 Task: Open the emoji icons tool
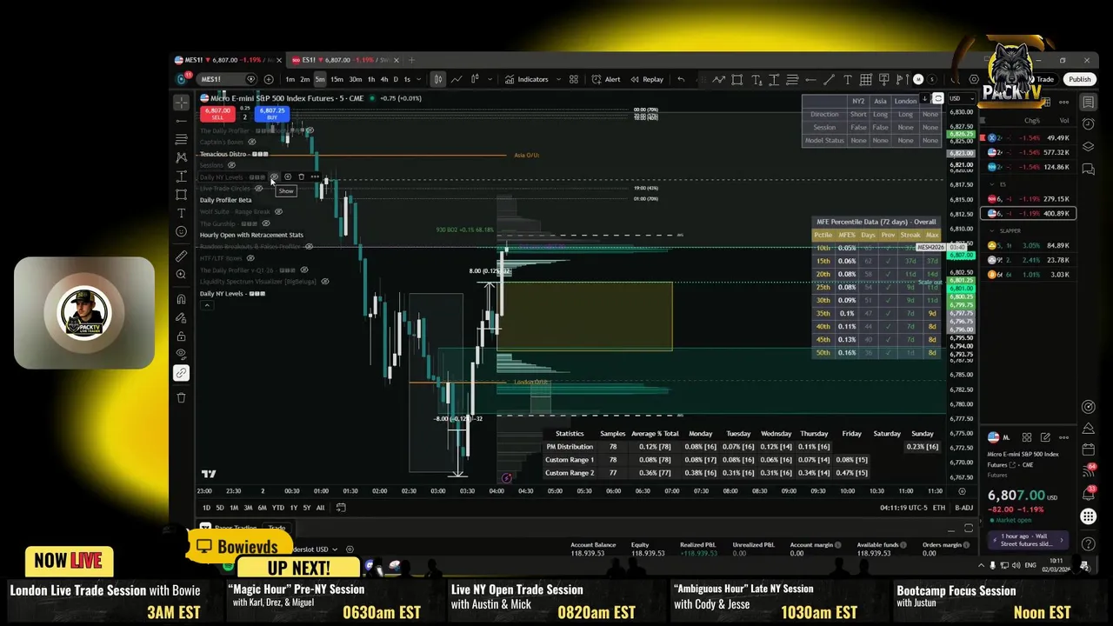pos(181,231)
